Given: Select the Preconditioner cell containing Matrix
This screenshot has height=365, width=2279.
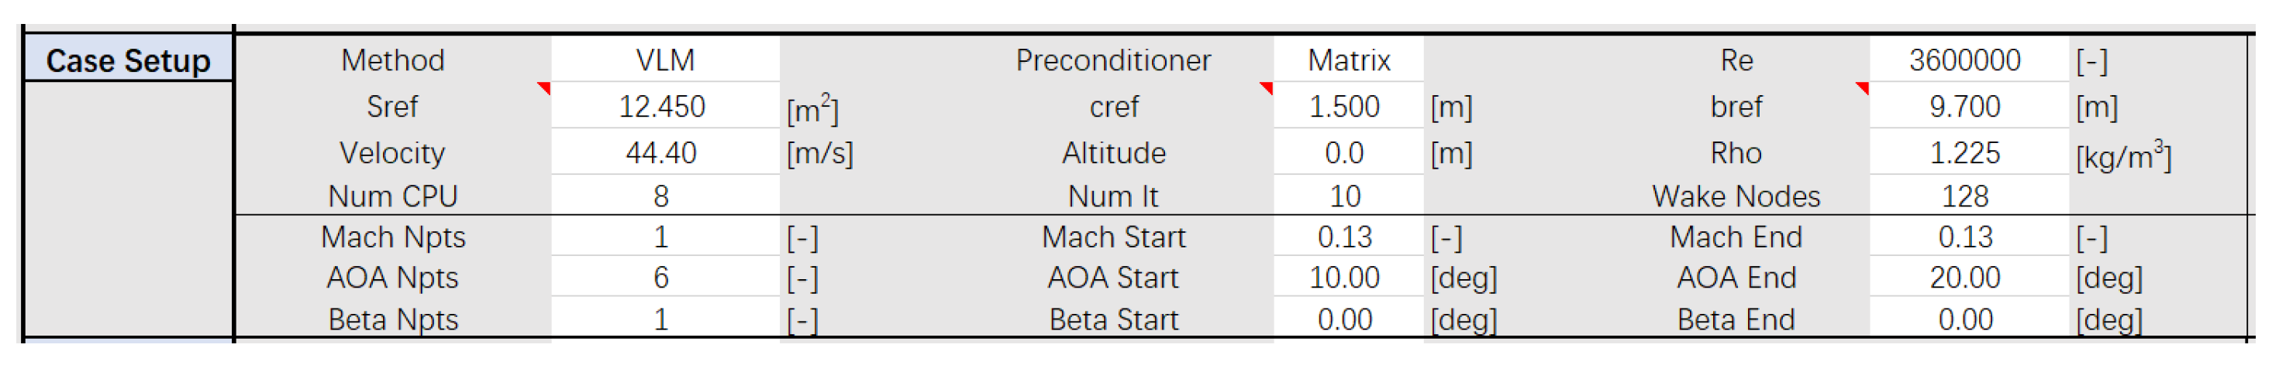Looking at the screenshot, I should click(x=1347, y=60).
